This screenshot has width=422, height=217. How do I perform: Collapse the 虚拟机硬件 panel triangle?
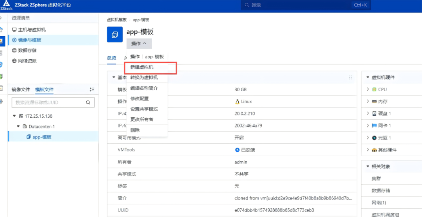[x=368, y=77]
